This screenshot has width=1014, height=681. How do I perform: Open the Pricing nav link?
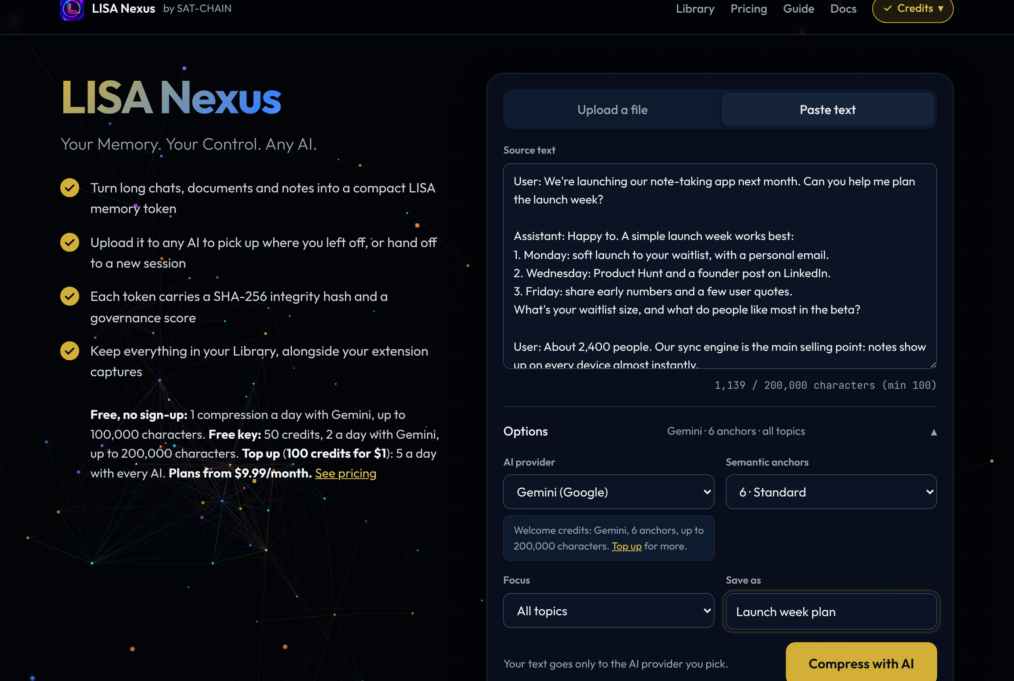click(x=749, y=9)
